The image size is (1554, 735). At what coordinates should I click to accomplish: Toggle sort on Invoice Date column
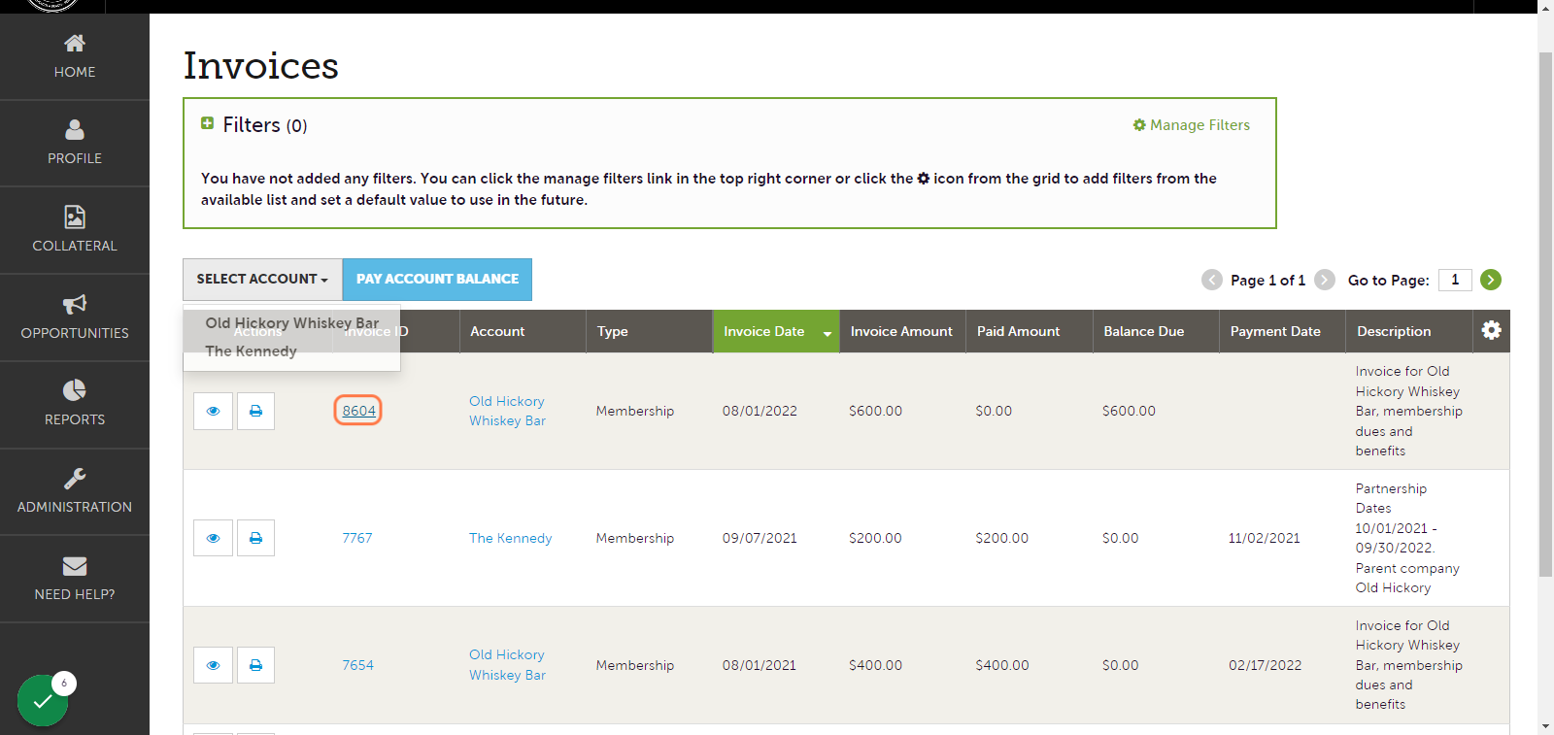(x=776, y=331)
